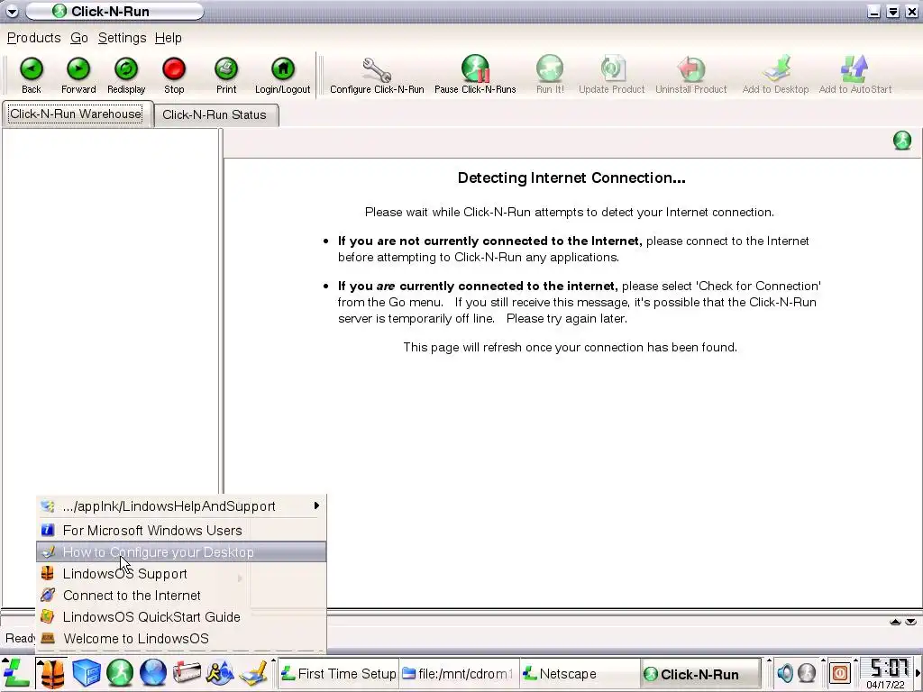Open the Help menu
Screen dimensions: 923x692
(x=168, y=38)
